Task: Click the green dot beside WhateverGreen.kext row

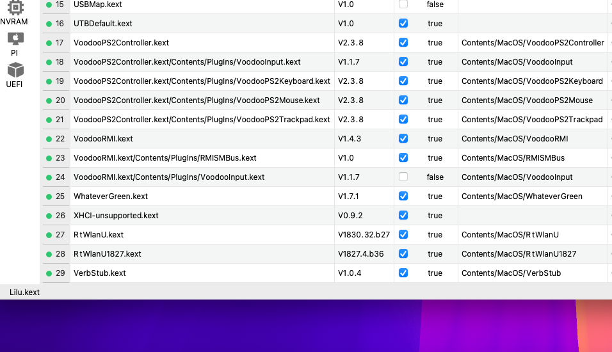Action: tap(49, 196)
